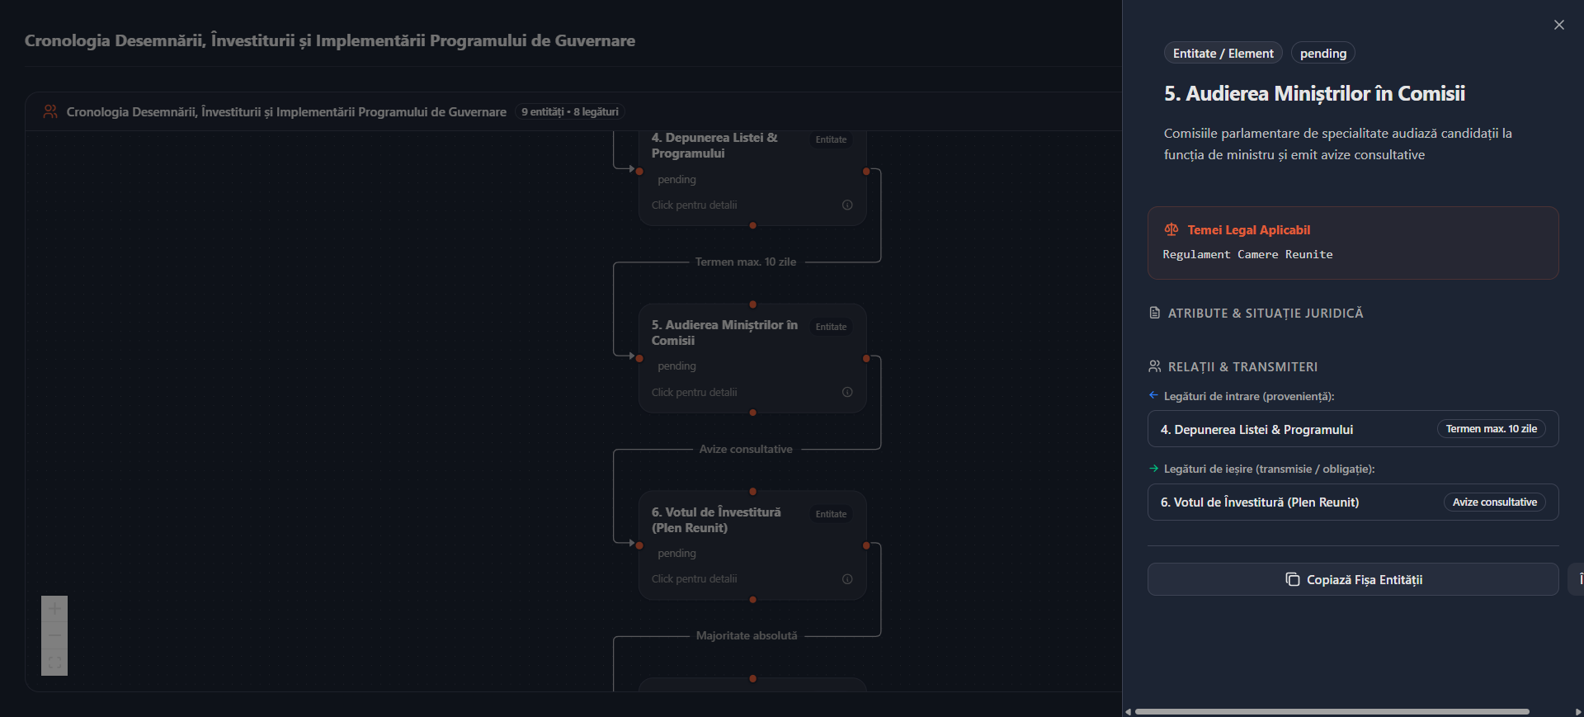Viewport: 1584px width, 717px height.
Task: Click the right arrow icon beside Legături de ieșire
Action: pos(1153,469)
